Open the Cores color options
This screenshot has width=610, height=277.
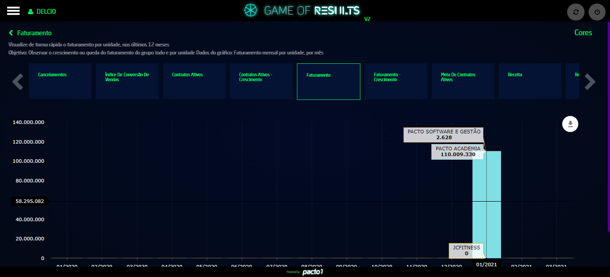coord(583,33)
